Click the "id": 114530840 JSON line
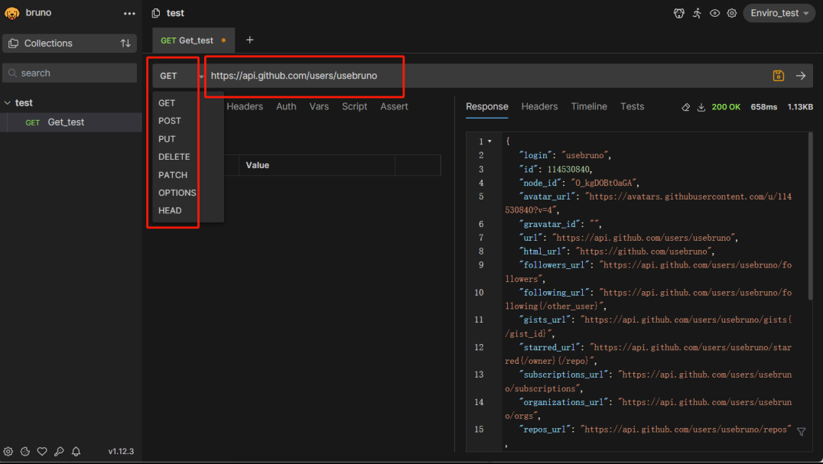Viewport: 823px width, 464px height. [556, 170]
